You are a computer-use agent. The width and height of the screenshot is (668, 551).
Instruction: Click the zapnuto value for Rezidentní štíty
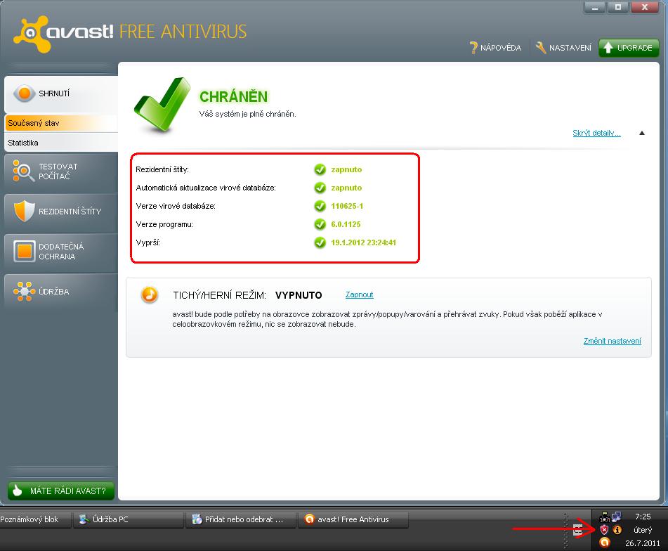(x=346, y=169)
